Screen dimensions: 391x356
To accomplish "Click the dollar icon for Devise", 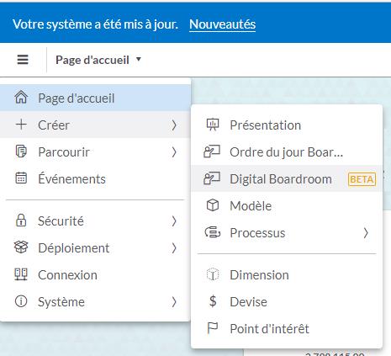I will [x=213, y=301].
